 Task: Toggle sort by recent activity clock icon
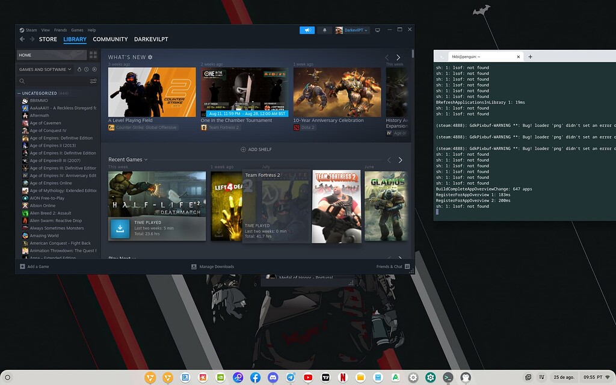[x=87, y=69]
